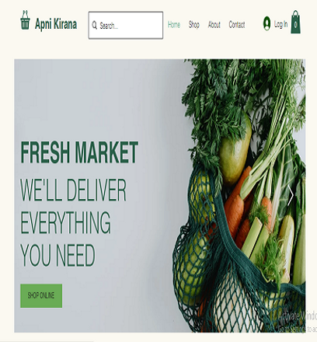Click the magnifier icon in search box

click(x=95, y=26)
